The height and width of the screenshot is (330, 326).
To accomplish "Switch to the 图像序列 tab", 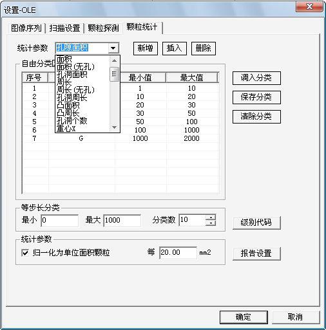I will tap(26, 28).
